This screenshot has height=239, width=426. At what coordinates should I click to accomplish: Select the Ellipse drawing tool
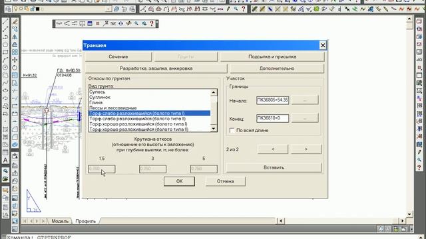coord(5,90)
